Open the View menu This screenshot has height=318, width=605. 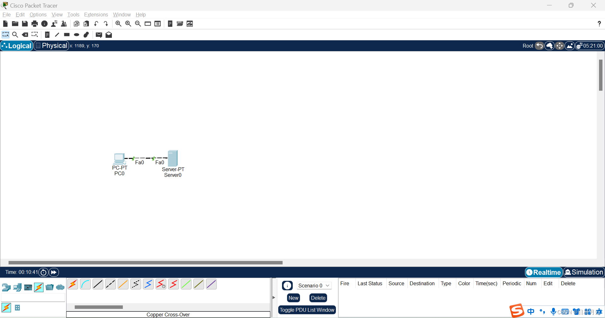coord(57,14)
